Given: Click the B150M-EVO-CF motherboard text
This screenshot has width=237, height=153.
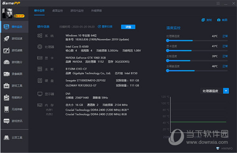Looking at the screenshot, I should coord(76,69).
